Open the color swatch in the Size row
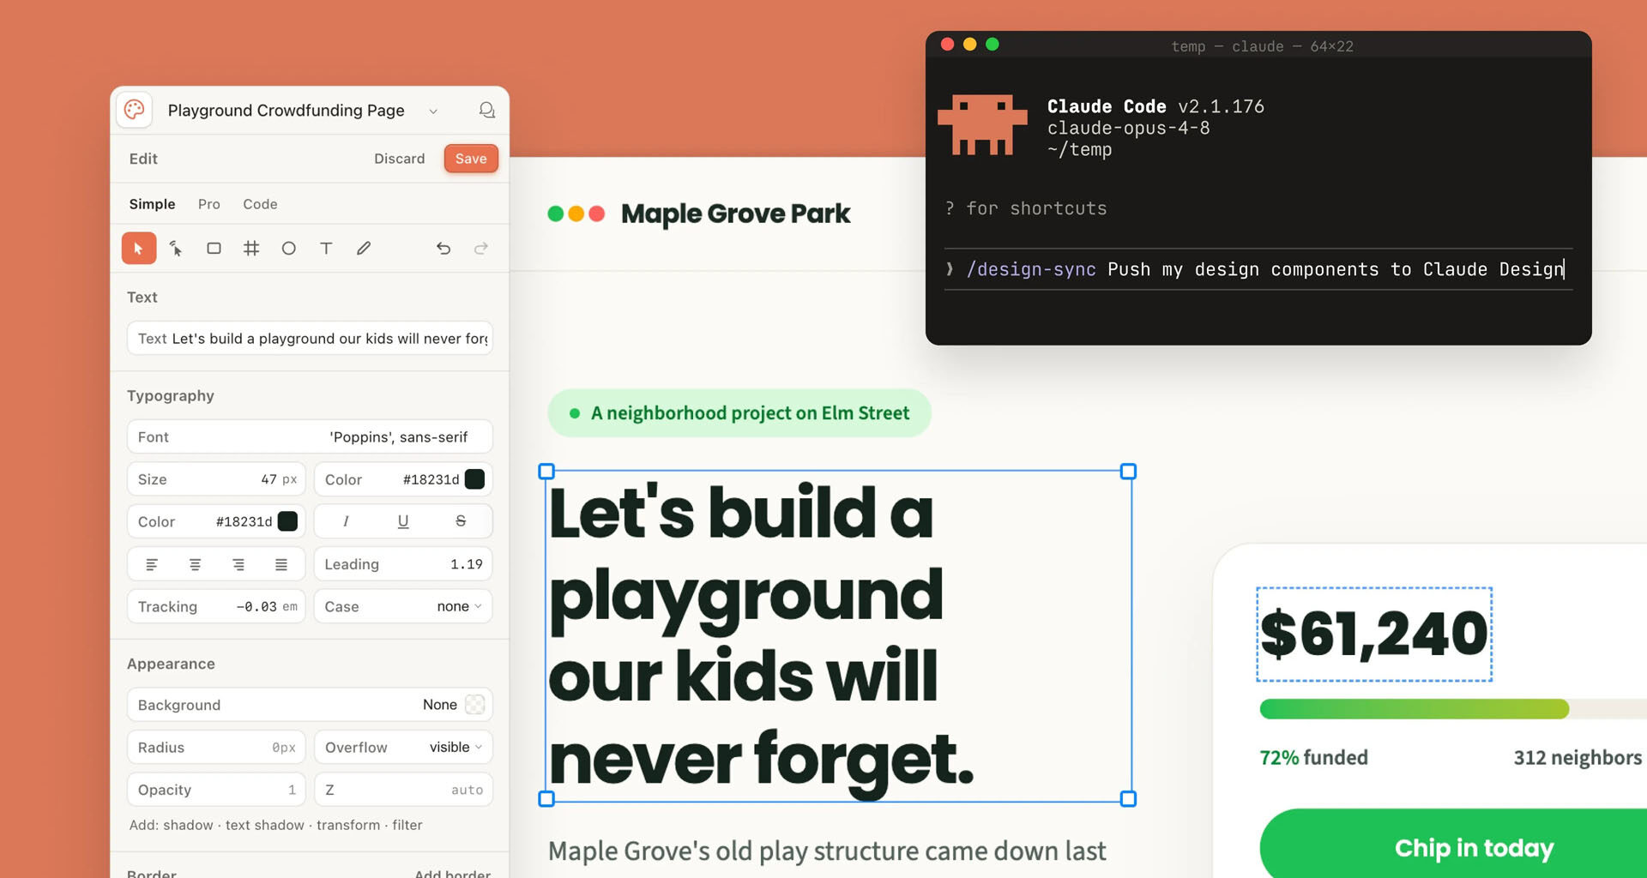 coord(474,479)
